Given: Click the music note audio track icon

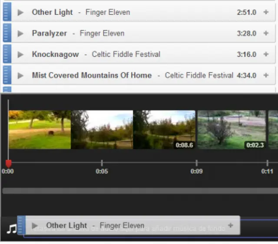Looking at the screenshot, I should 11,228.
